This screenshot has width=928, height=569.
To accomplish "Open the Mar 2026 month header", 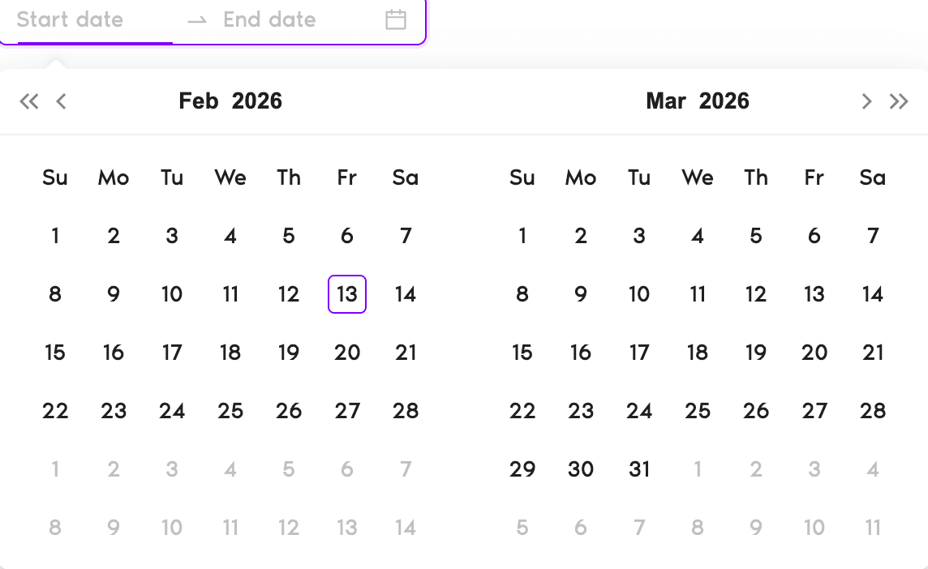I will (x=698, y=101).
